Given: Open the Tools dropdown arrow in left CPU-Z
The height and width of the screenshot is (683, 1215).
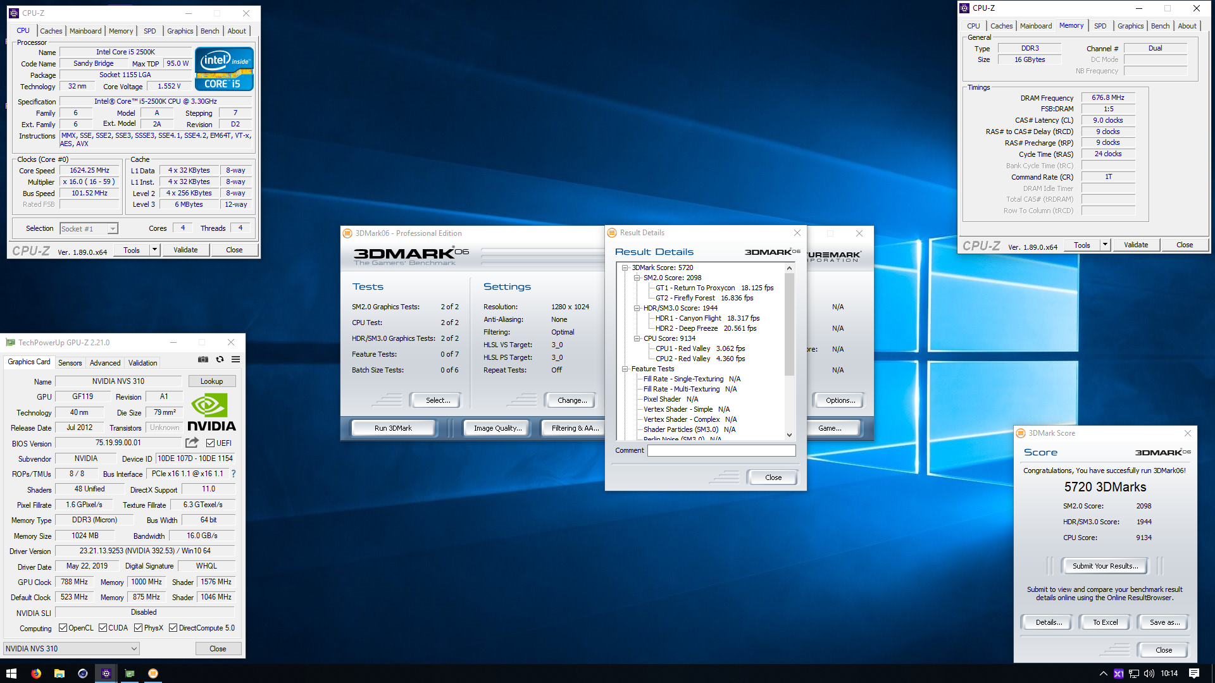Looking at the screenshot, I should click(154, 250).
